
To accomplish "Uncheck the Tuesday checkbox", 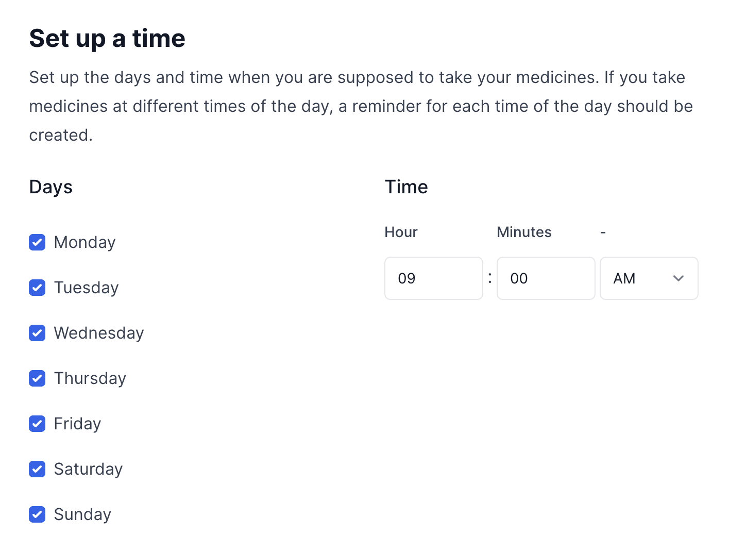I will point(37,288).
